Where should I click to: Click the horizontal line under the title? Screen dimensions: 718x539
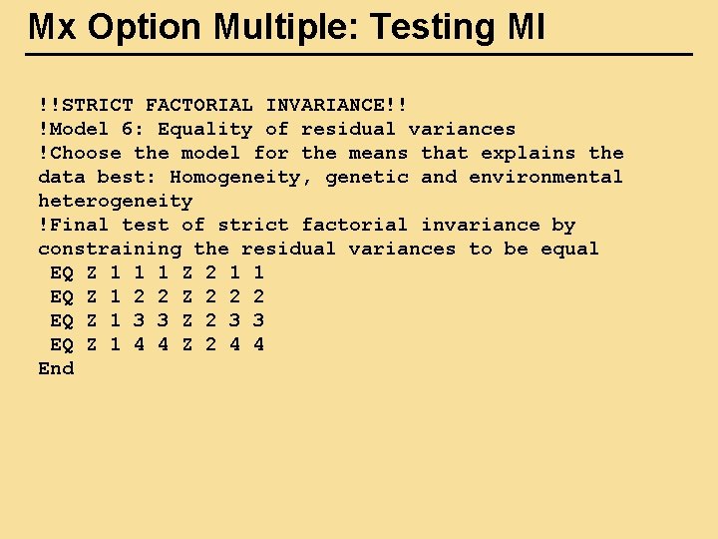pos(359,54)
